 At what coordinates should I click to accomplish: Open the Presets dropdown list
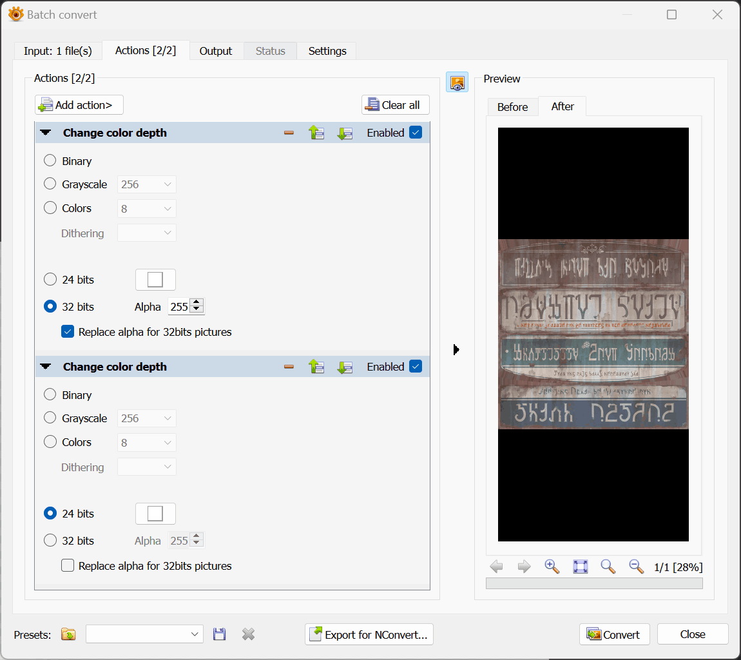point(195,634)
